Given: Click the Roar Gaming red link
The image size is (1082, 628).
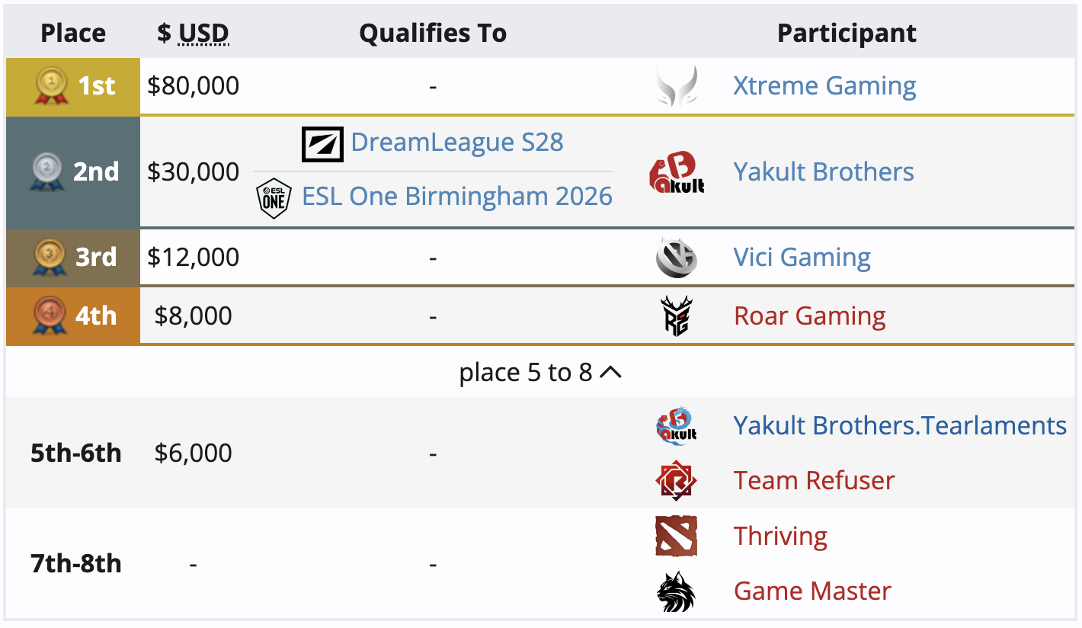Looking at the screenshot, I should (809, 316).
